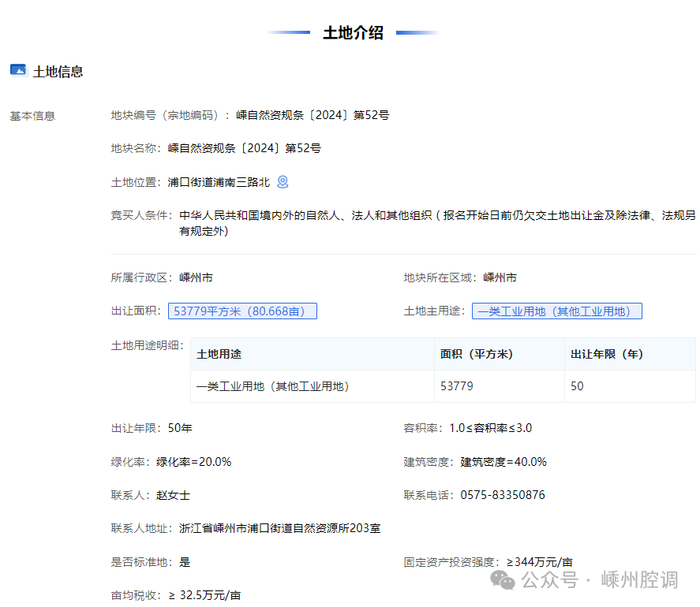This screenshot has width=700, height=607.
Task: Click the WeChat logo in watermark
Action: 502,580
